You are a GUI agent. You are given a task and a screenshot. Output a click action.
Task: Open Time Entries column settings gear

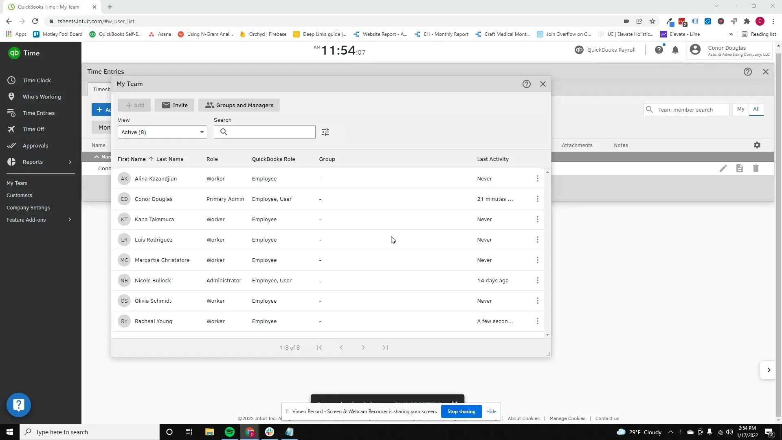tap(757, 145)
